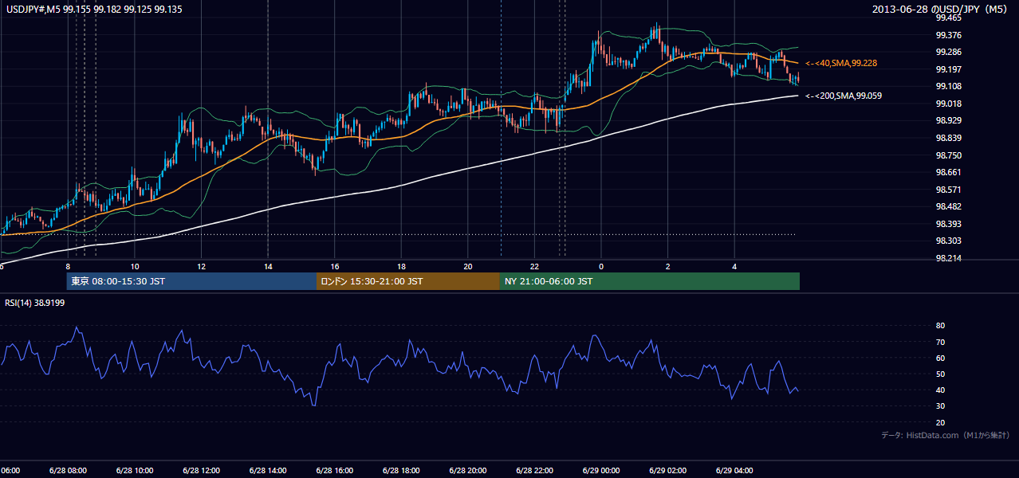
Task: Click hour tick 14 under price chart
Action: [x=268, y=266]
